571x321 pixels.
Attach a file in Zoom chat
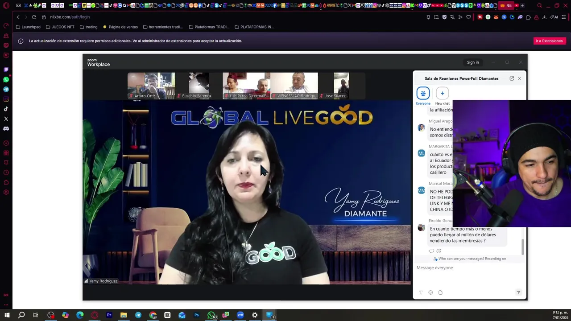440,292
